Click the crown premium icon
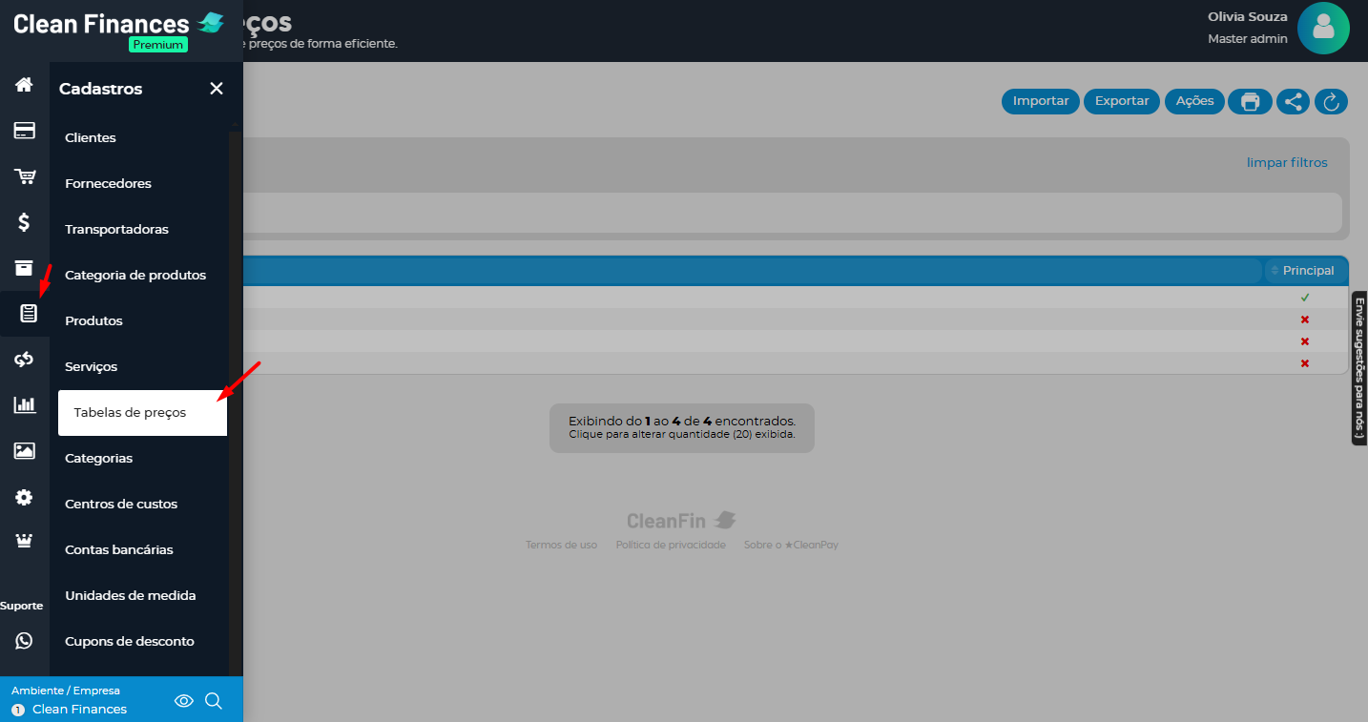This screenshot has width=1368, height=722. coord(24,542)
